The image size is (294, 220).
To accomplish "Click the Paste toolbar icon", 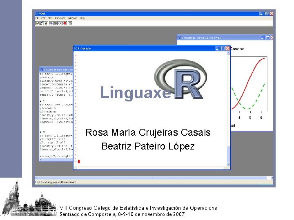I will click(x=55, y=23).
